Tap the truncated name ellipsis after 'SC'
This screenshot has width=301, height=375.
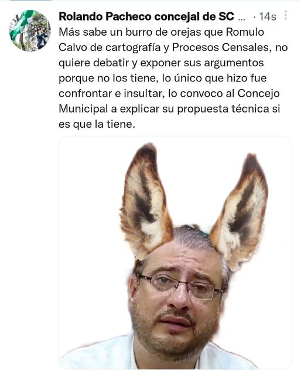(x=242, y=18)
